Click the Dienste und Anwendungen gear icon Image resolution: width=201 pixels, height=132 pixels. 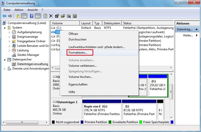coord(9,69)
